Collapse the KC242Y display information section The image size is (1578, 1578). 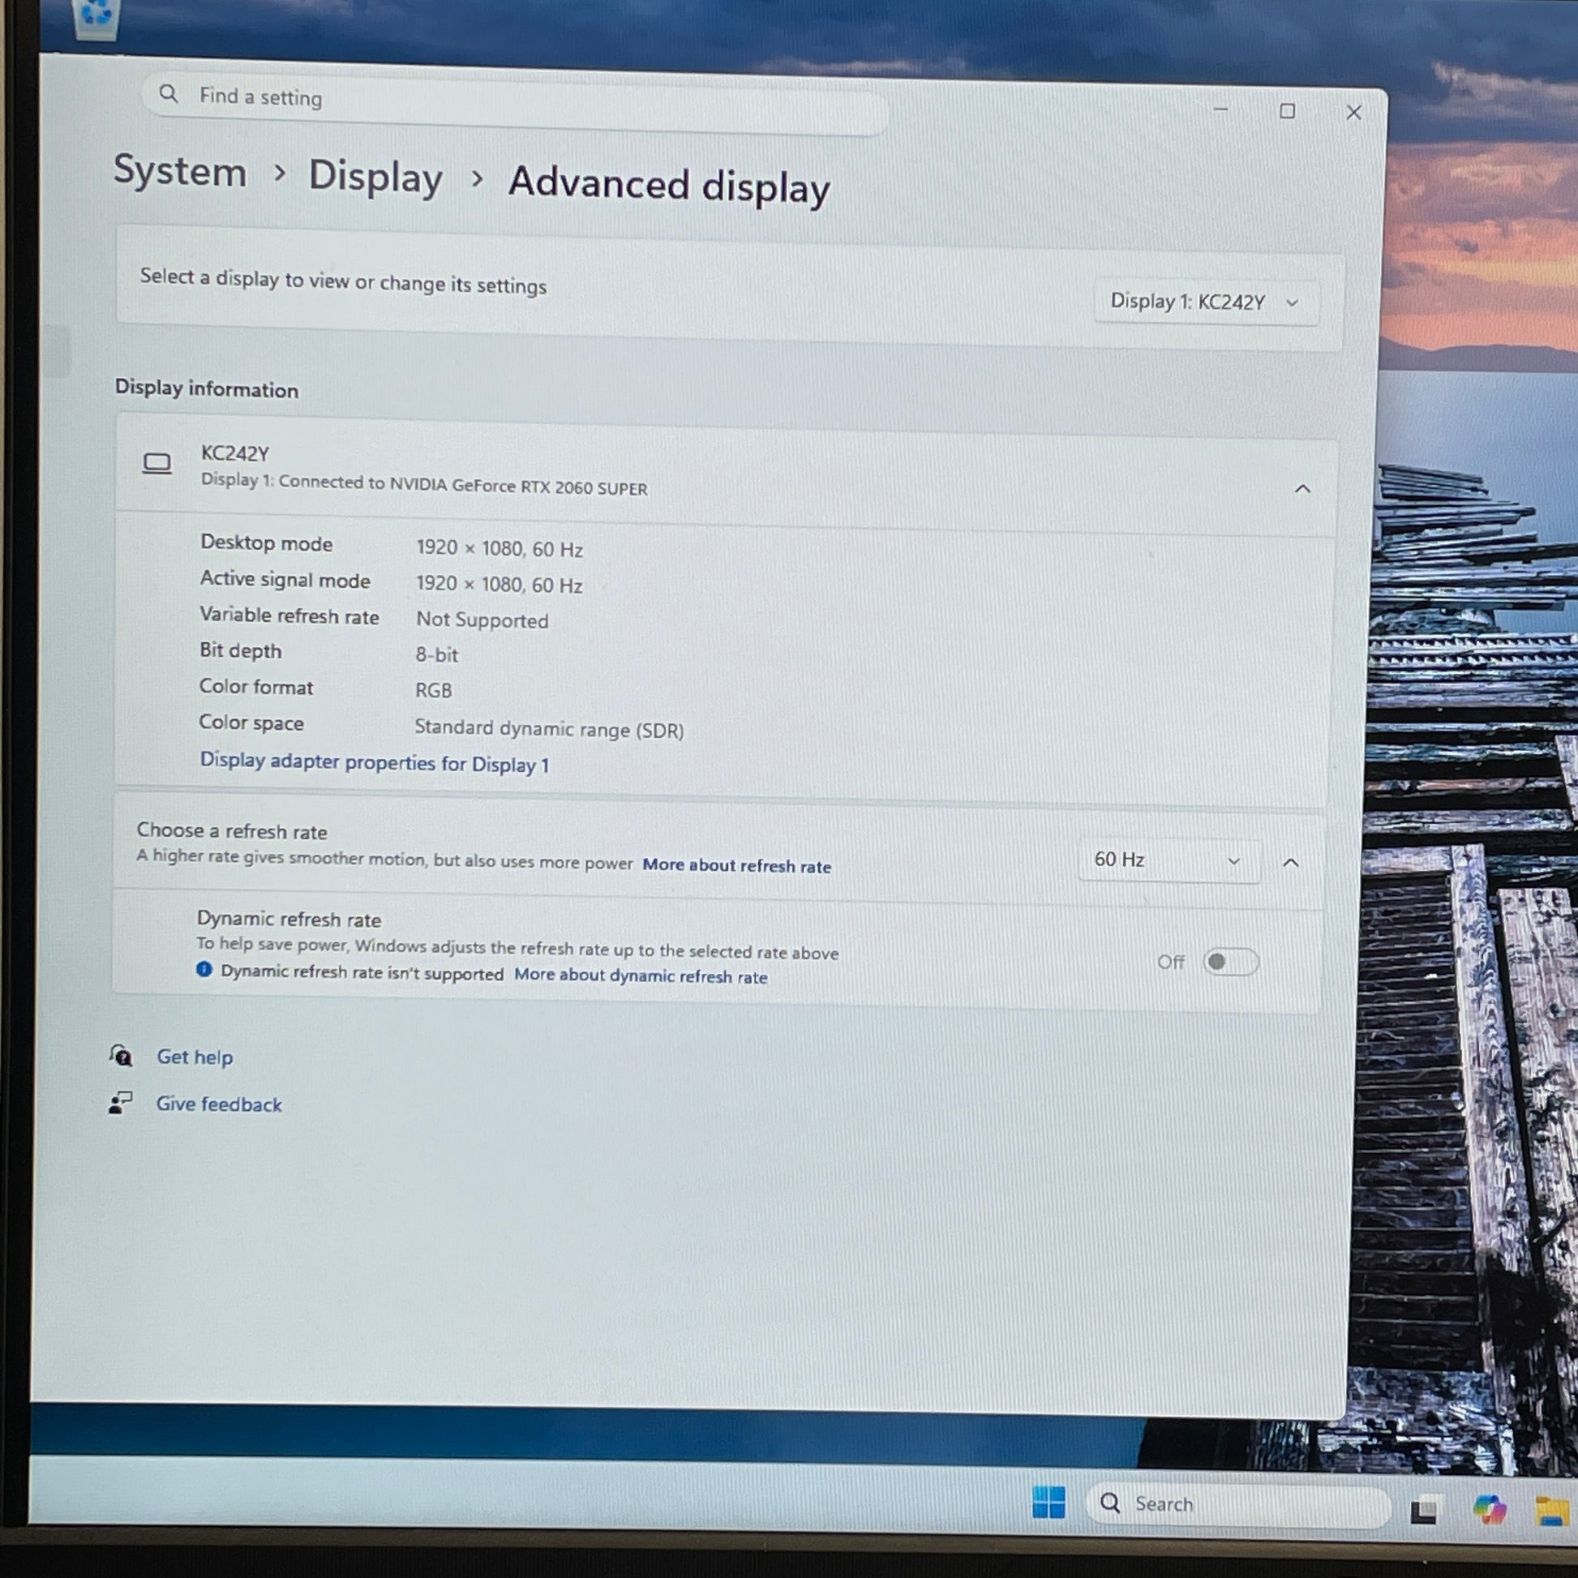click(1303, 488)
